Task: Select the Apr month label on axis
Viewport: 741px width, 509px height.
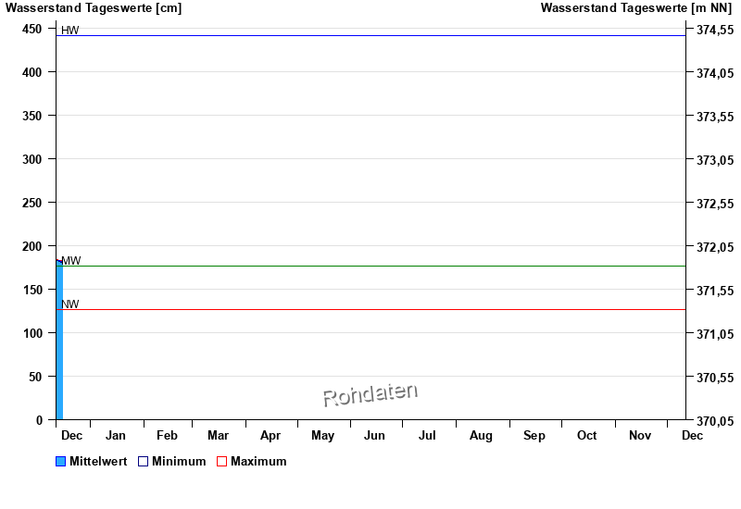Action: coord(270,436)
